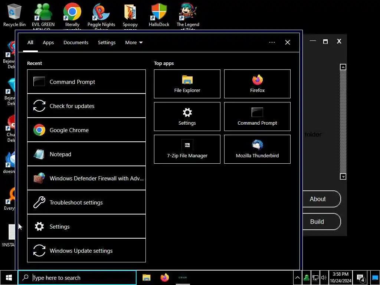Switch to the All search tab

point(30,42)
